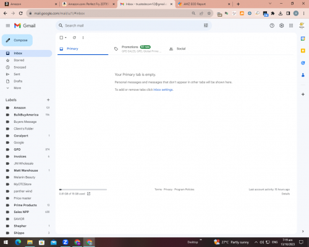Switch to the Primary tab

click(x=83, y=49)
